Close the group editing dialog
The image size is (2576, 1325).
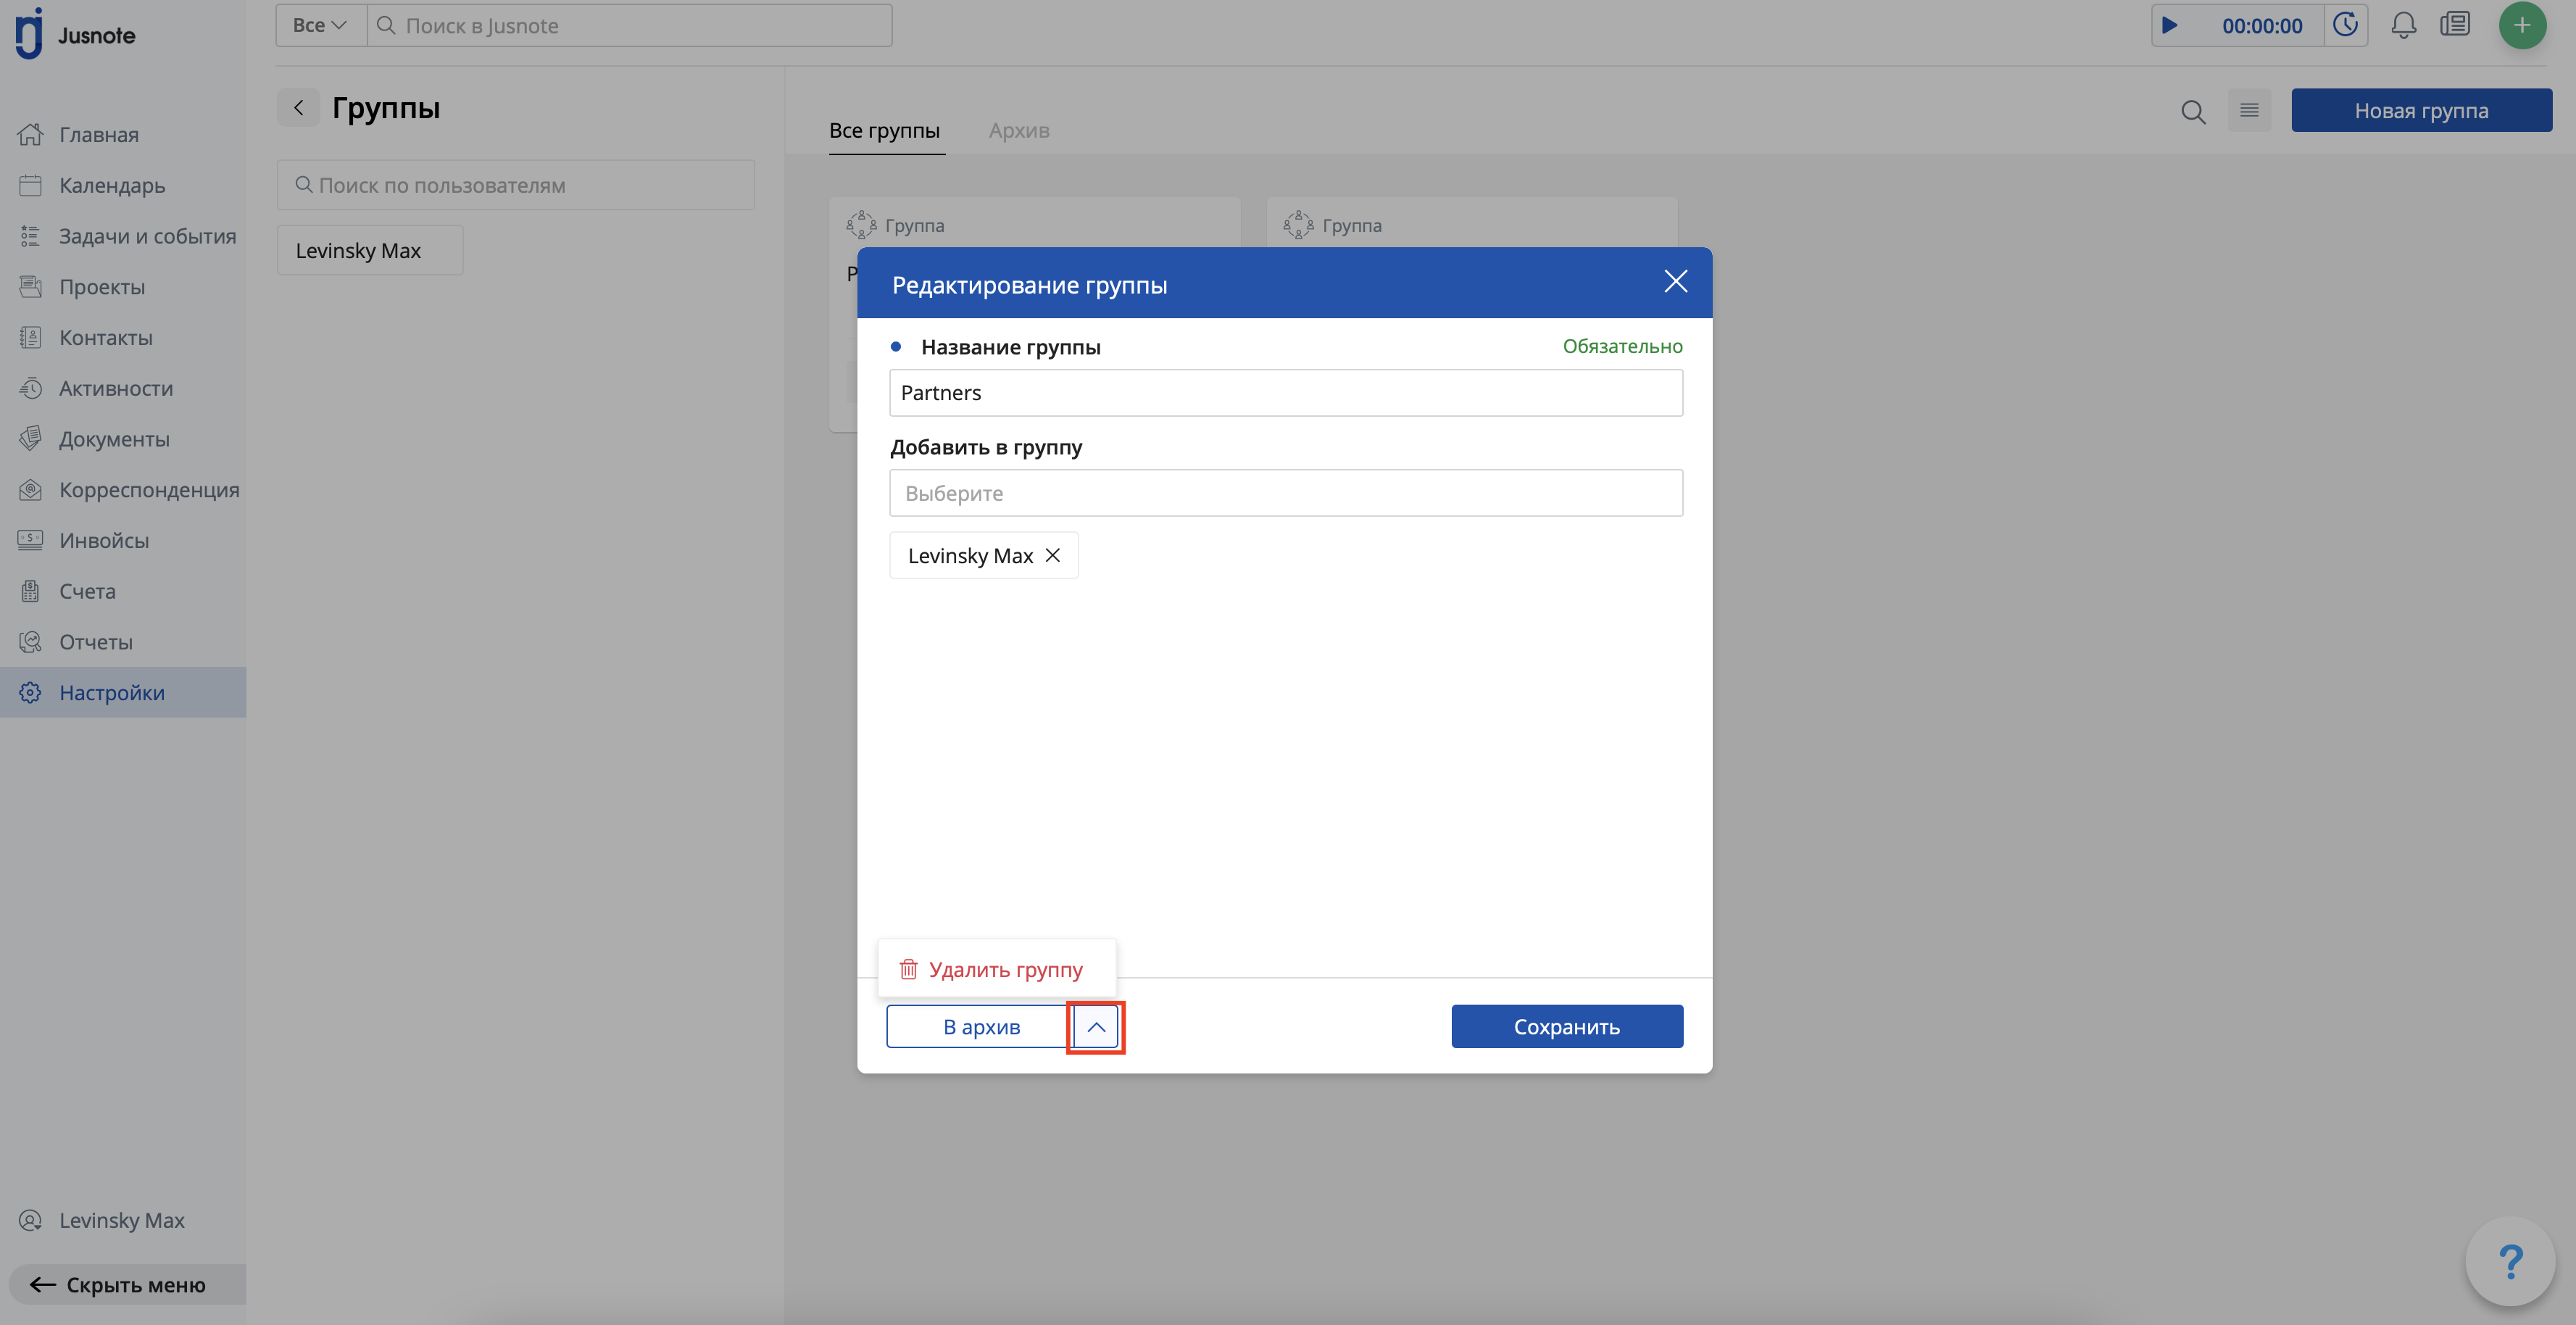(x=1675, y=282)
